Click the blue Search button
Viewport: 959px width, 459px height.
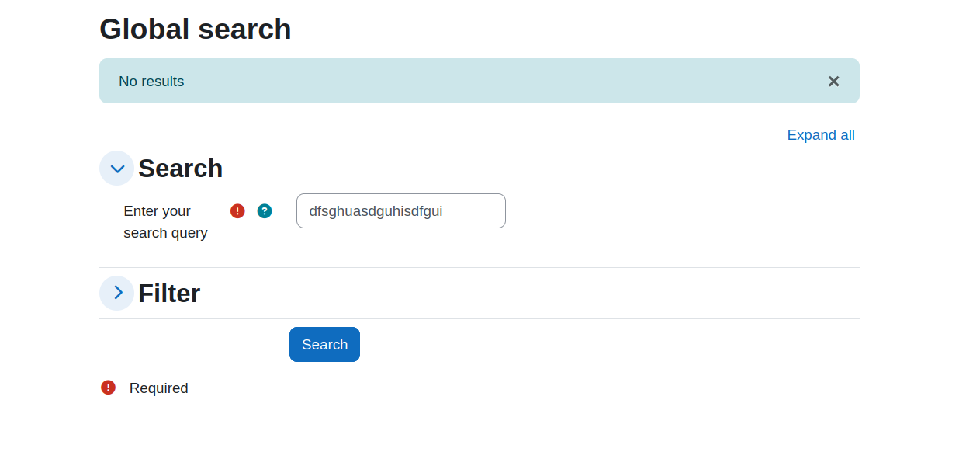324,345
